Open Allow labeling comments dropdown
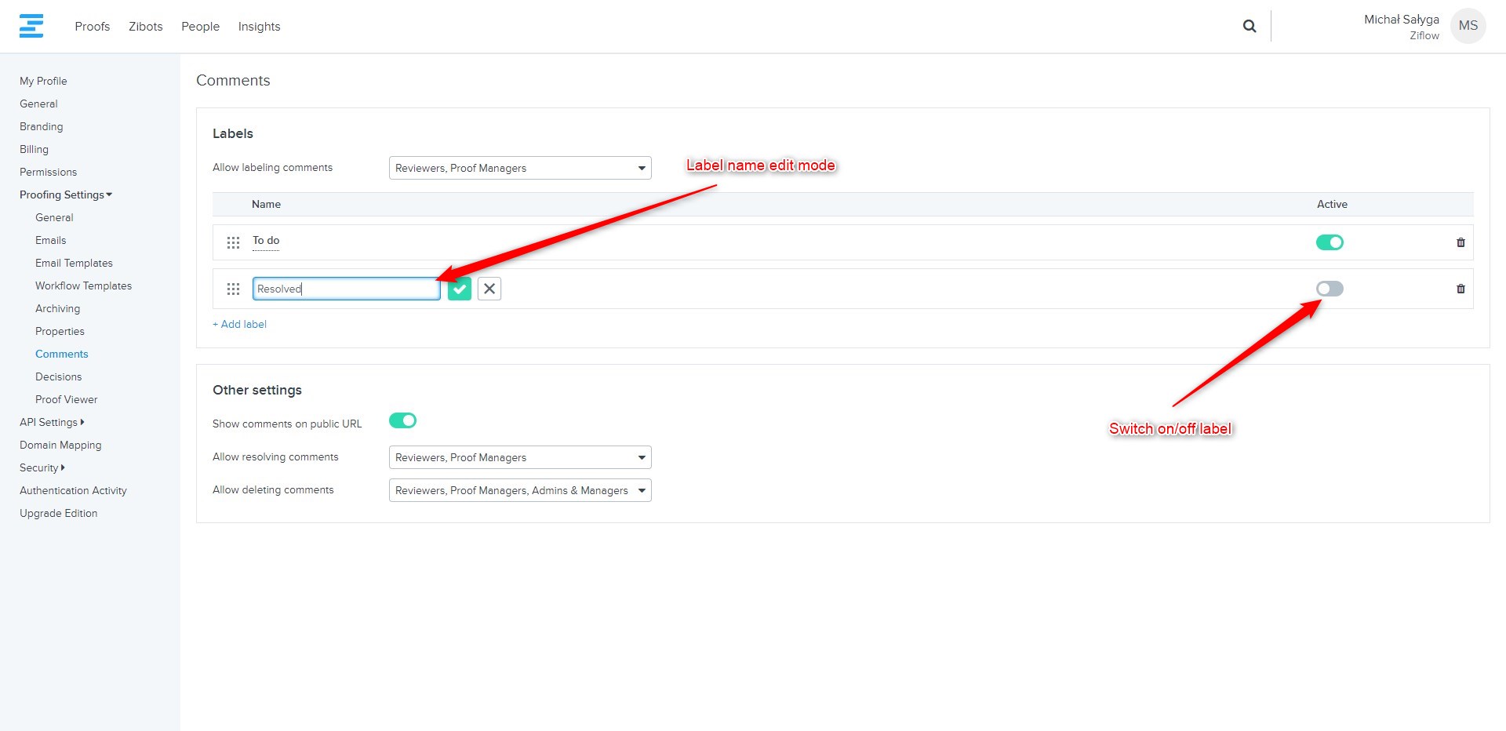The height and width of the screenshot is (731, 1506). 520,168
